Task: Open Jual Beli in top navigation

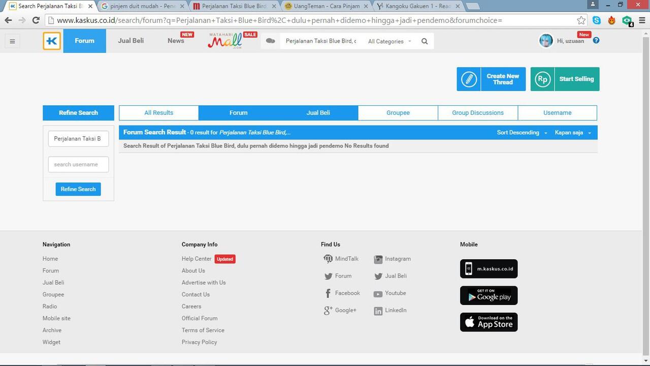Action: pyautogui.click(x=131, y=41)
